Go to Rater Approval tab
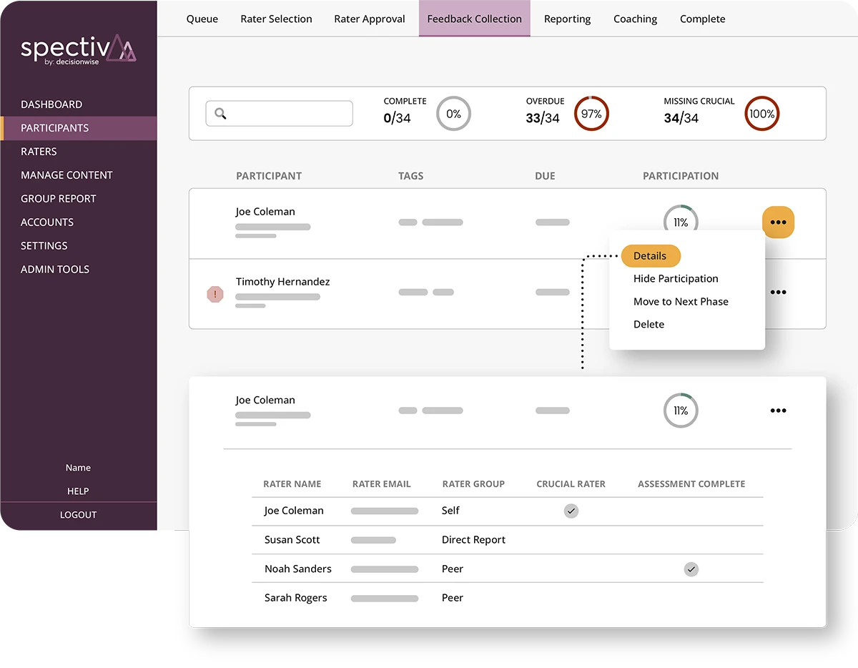The width and height of the screenshot is (858, 668). click(370, 19)
